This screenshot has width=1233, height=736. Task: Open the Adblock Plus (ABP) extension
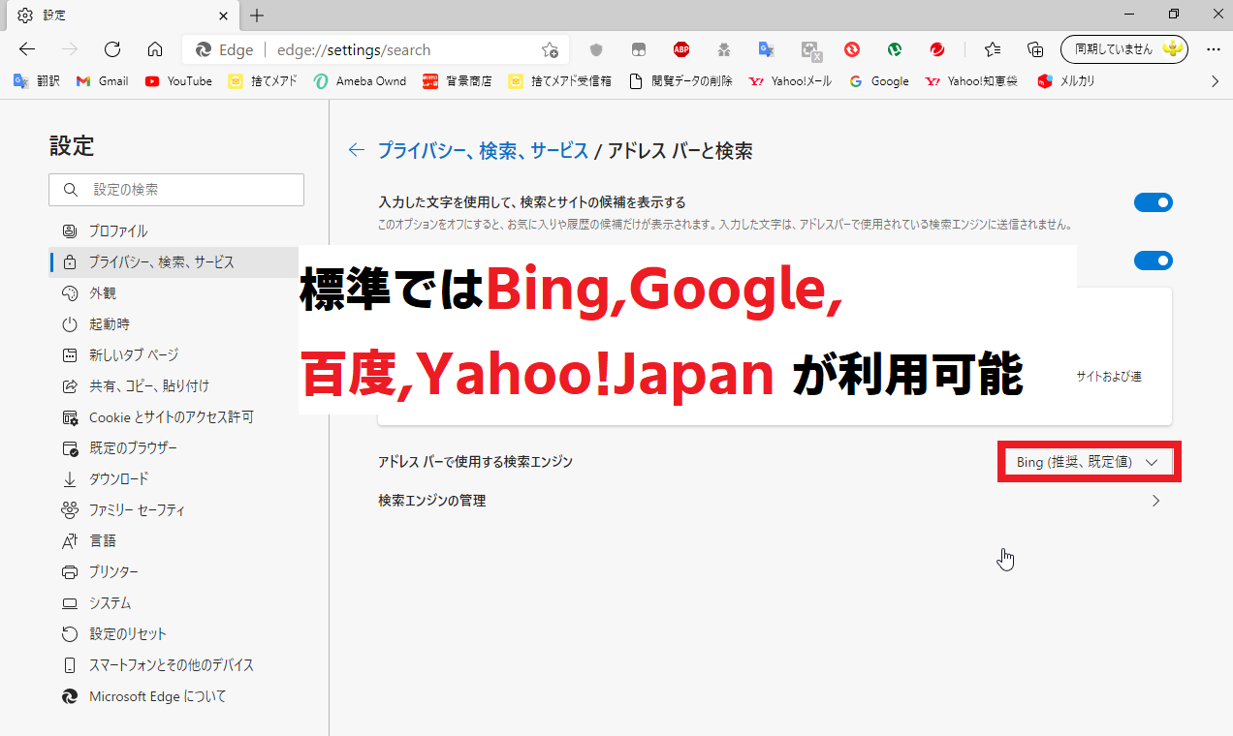(681, 49)
